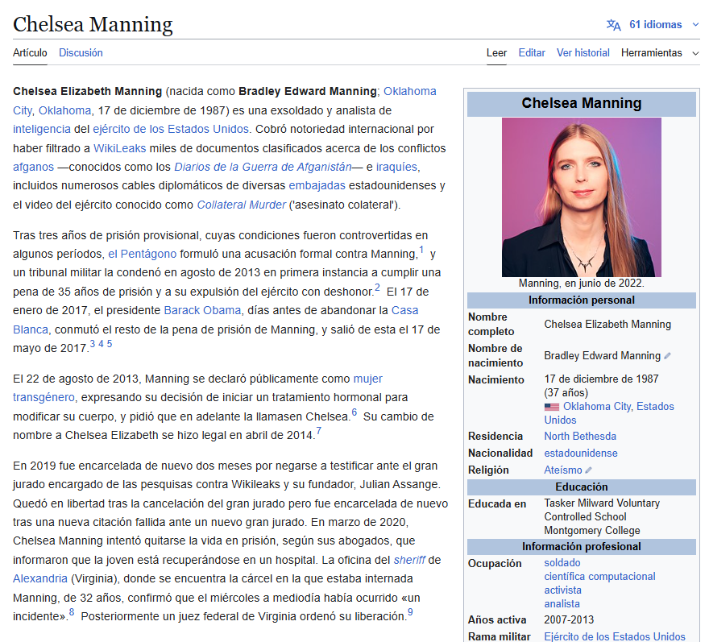Screen dimensions: 709x642
Task: Click the edit pencil next to Bradley Edward Manning
Action: tap(667, 356)
